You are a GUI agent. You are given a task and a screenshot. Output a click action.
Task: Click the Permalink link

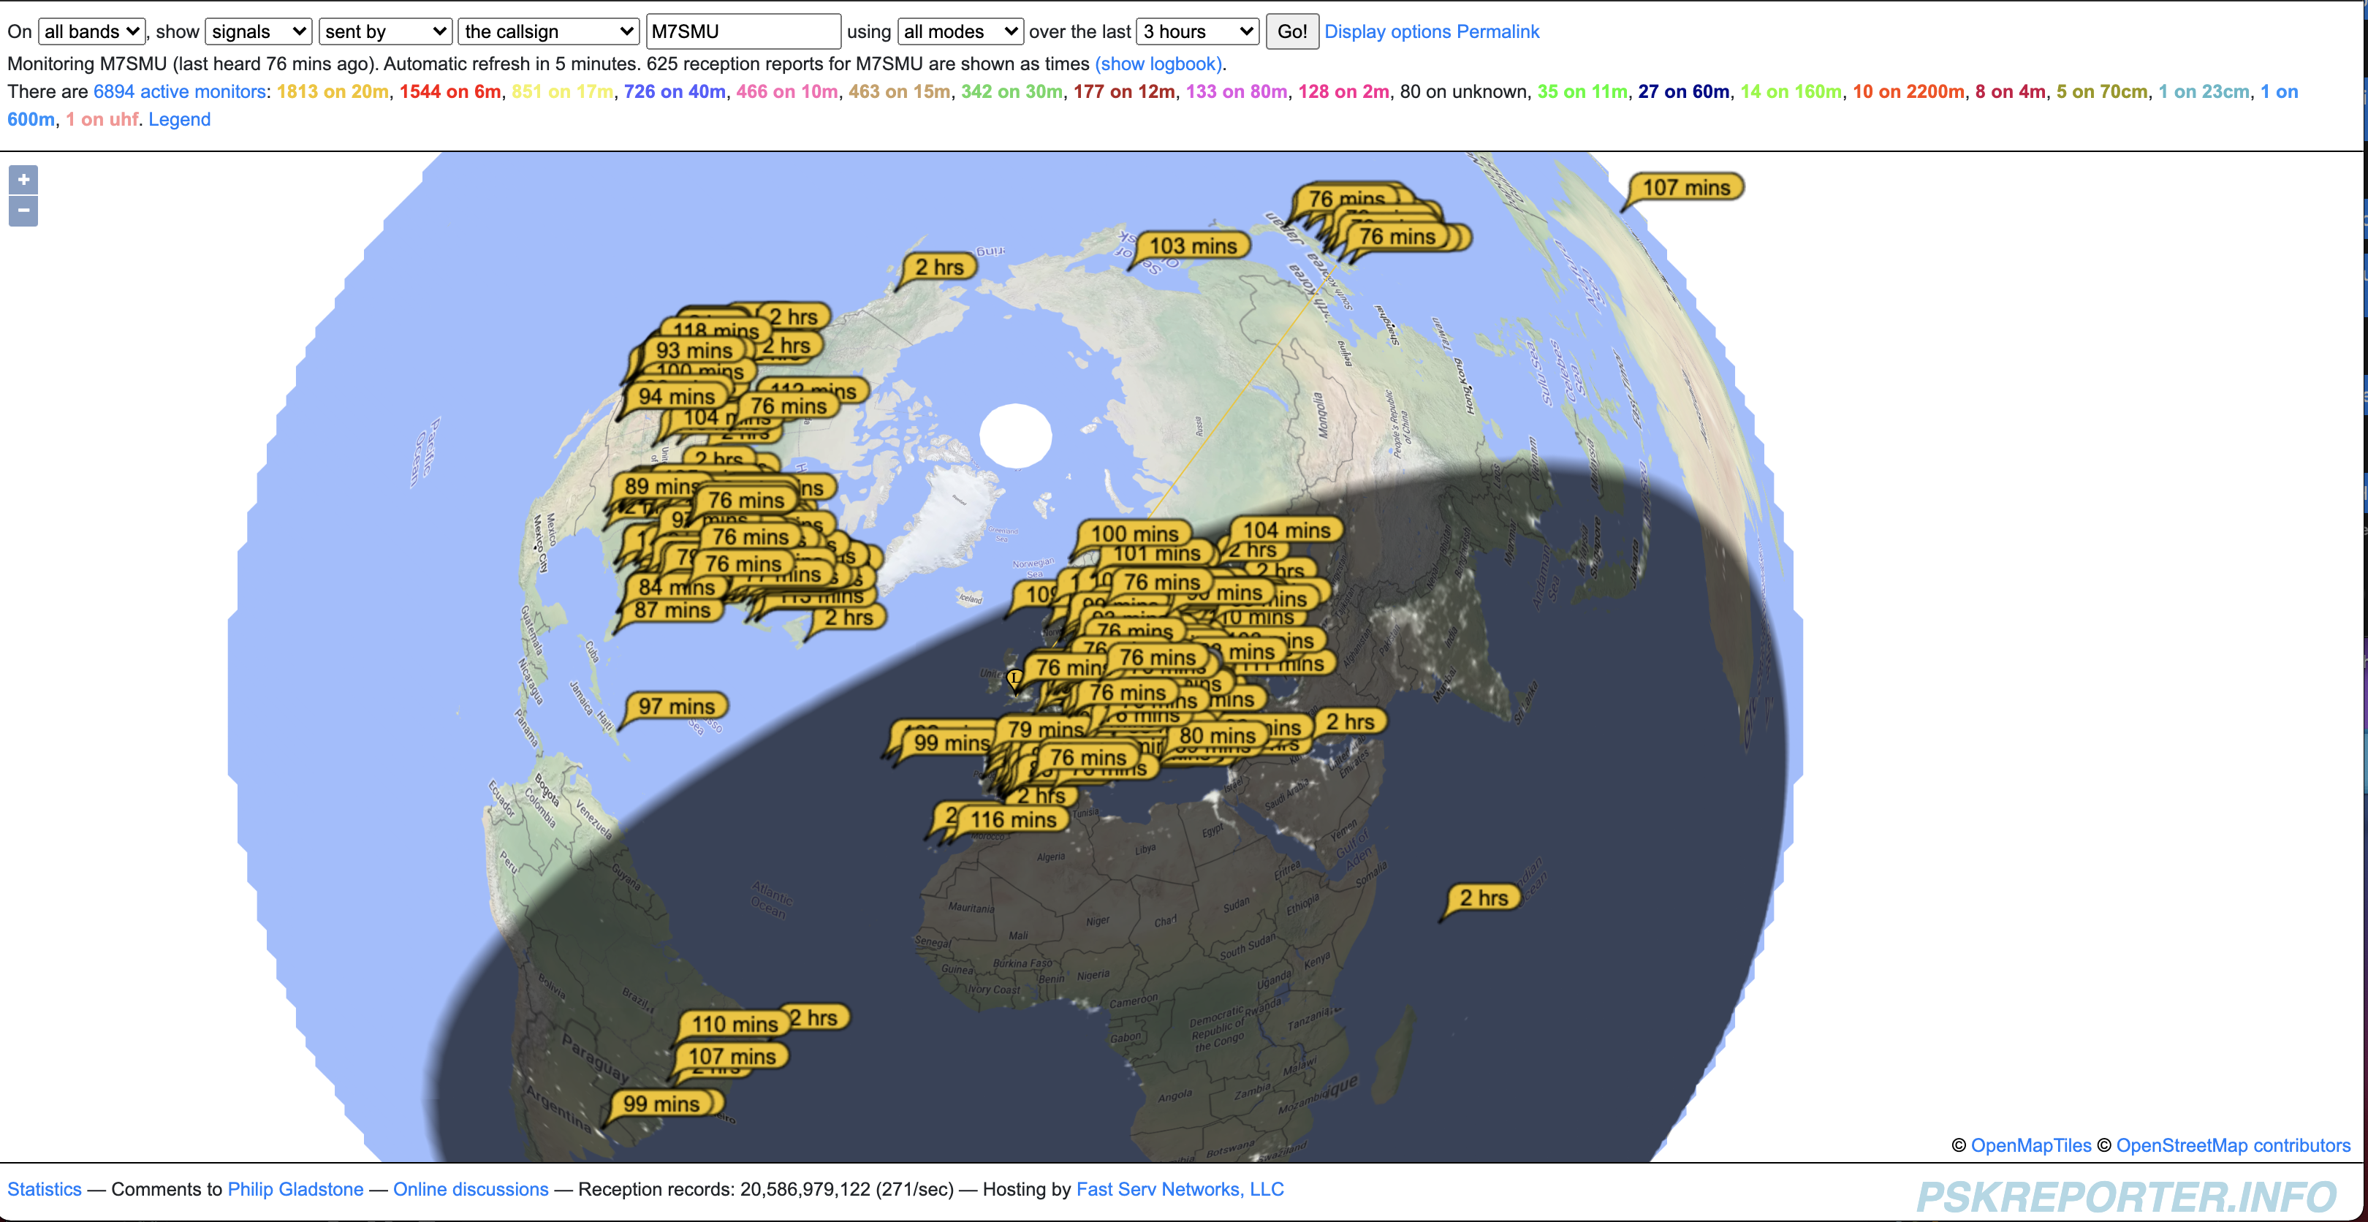pyautogui.click(x=1498, y=31)
